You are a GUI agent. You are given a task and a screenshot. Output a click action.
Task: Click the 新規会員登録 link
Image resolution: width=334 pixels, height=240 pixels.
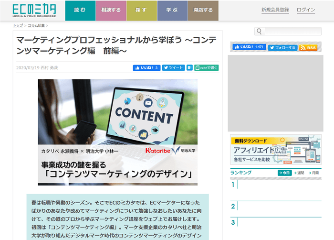click(x=275, y=10)
